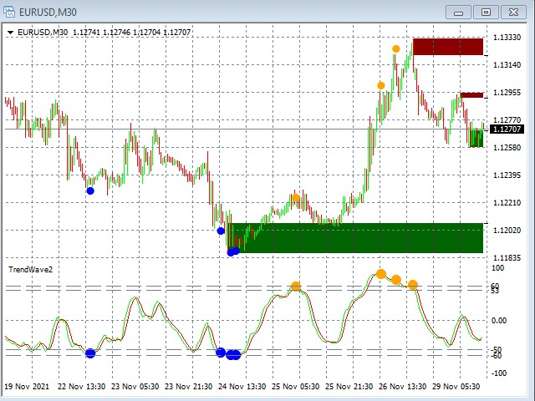Click the leftmost blue dot in TrendWave2 panel
The height and width of the screenshot is (401, 535).
90,353
